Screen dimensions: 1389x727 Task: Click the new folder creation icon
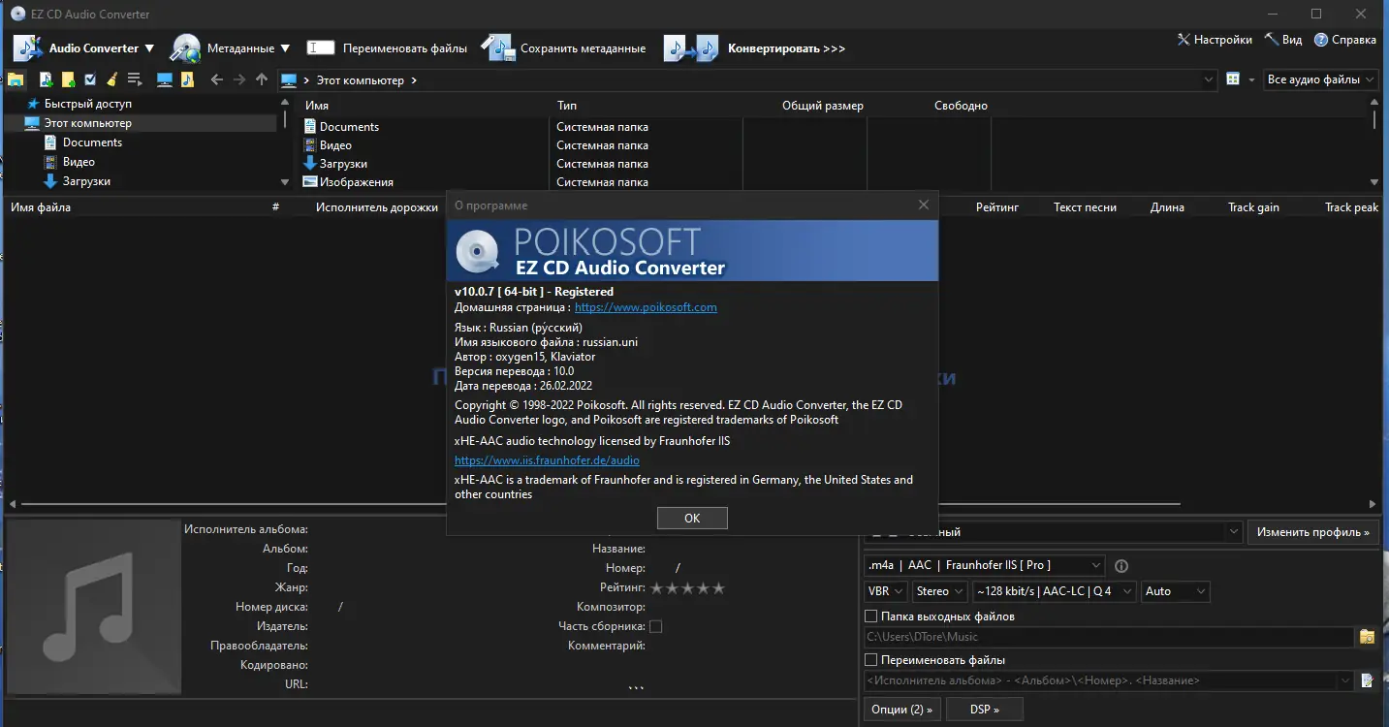(67, 79)
